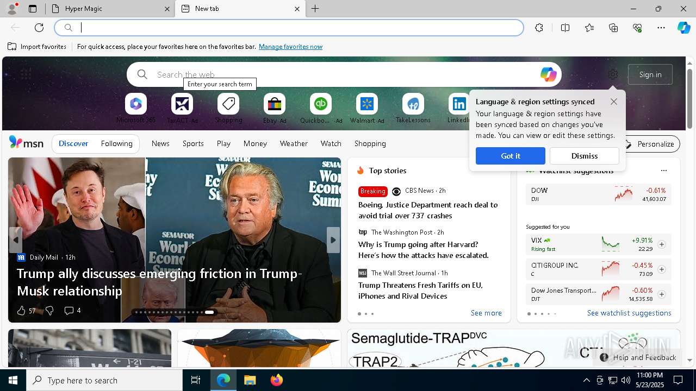Open Task View on taskbar
This screenshot has height=391, width=696.
pos(196,380)
